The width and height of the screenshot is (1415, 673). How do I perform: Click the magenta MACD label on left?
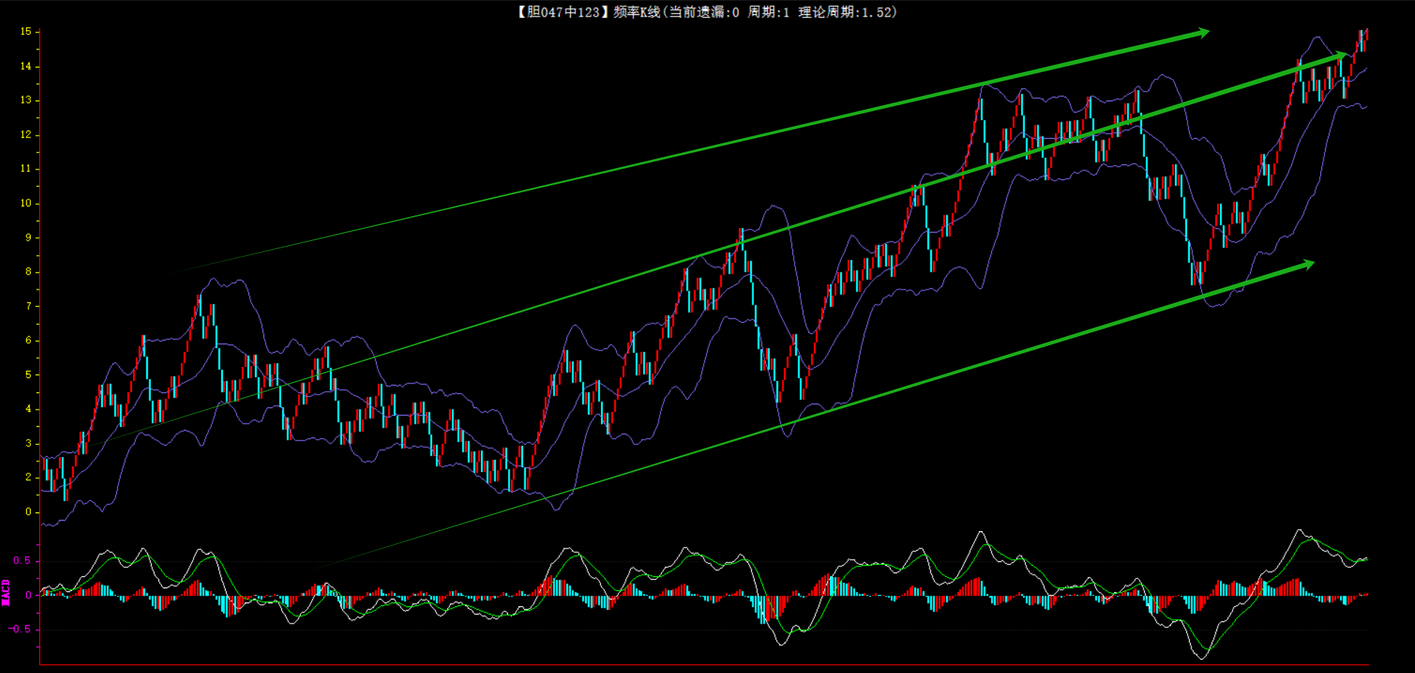click(x=6, y=593)
